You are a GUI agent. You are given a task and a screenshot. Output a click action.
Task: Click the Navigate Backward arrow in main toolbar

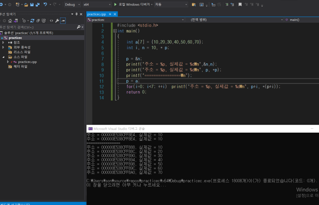point(1,4)
